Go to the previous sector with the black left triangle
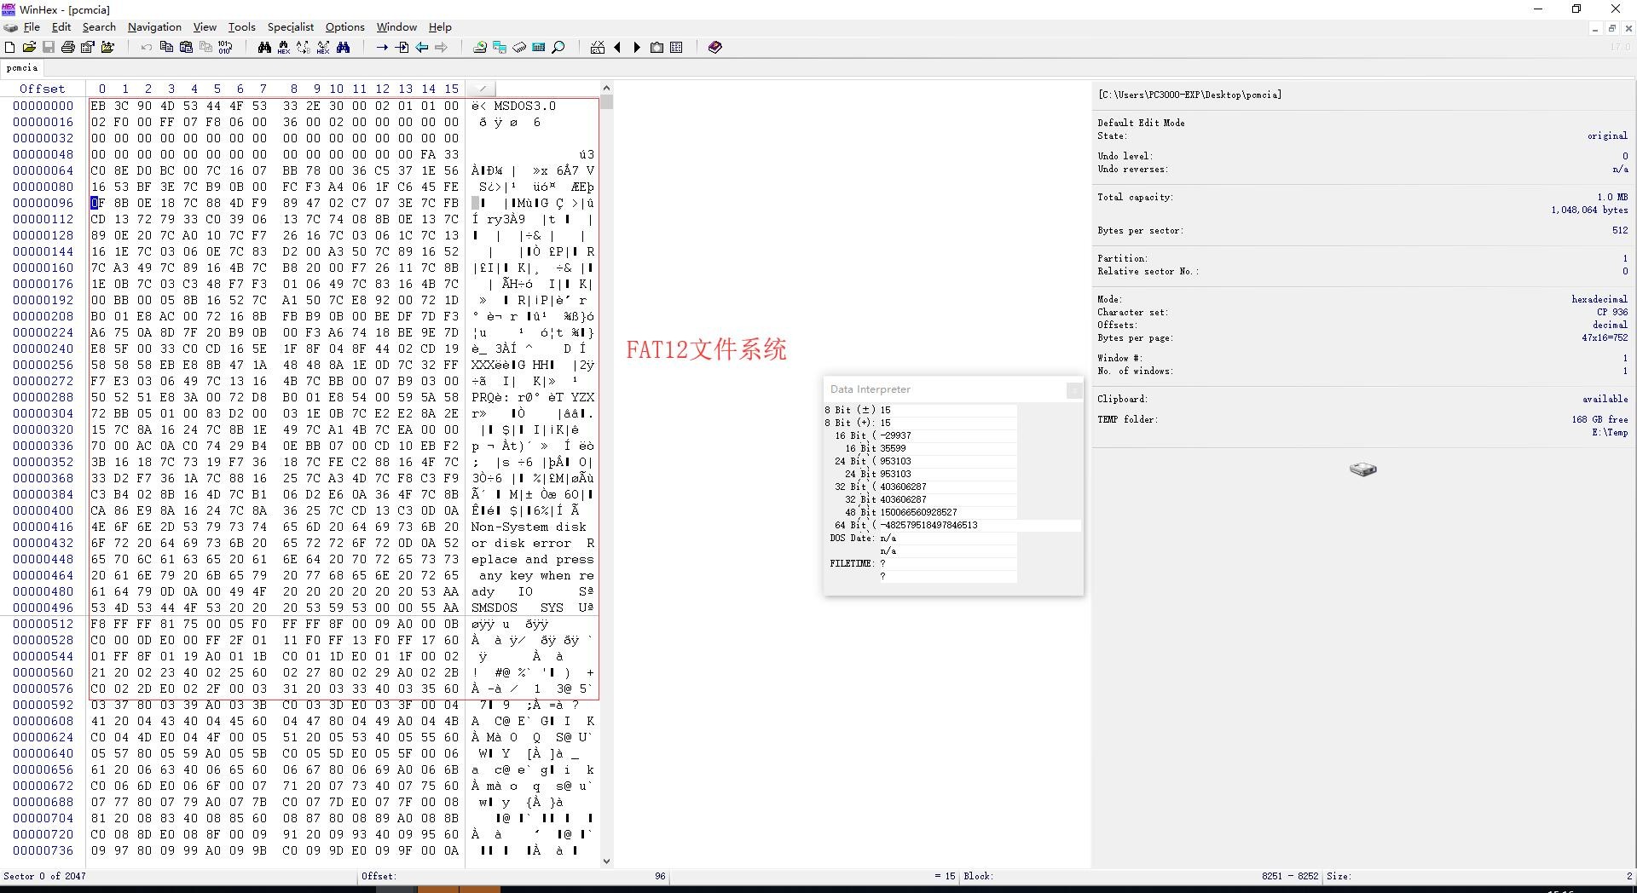The width and height of the screenshot is (1637, 893). (x=617, y=48)
